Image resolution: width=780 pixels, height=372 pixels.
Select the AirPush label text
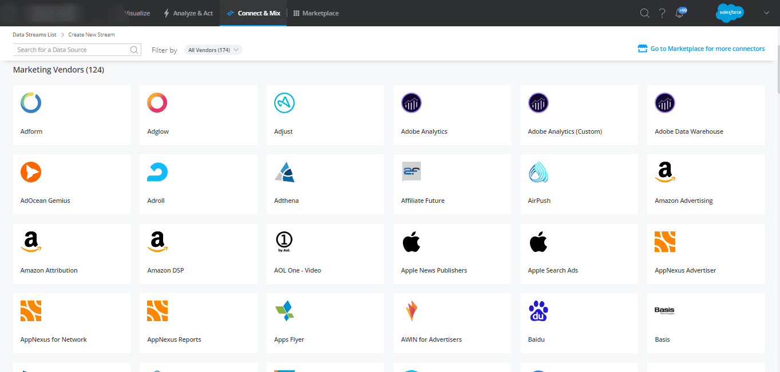pyautogui.click(x=539, y=201)
